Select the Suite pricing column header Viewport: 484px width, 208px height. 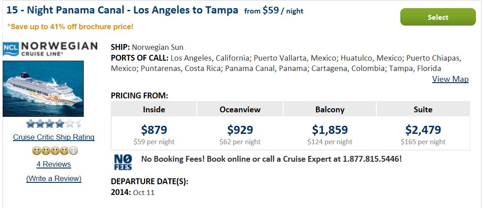[x=423, y=110]
